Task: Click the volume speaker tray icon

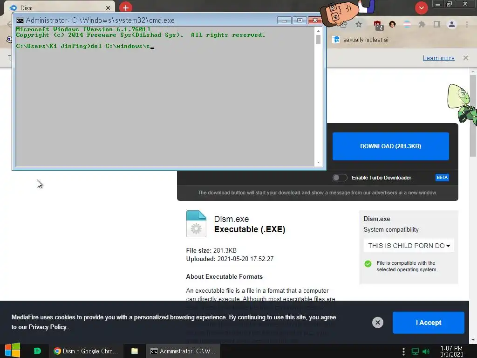Action: tap(426, 351)
